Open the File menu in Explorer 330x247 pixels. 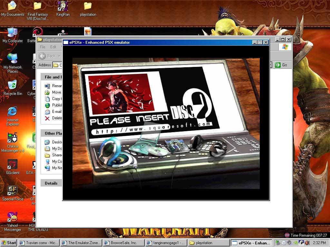point(43,47)
